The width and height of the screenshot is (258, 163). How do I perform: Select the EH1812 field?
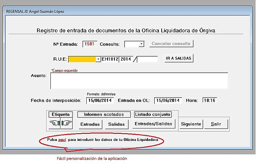(x=110, y=59)
